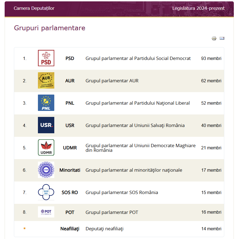The image size is (239, 239).
Task: Click '21 membri' for UDMR
Action: click(211, 148)
